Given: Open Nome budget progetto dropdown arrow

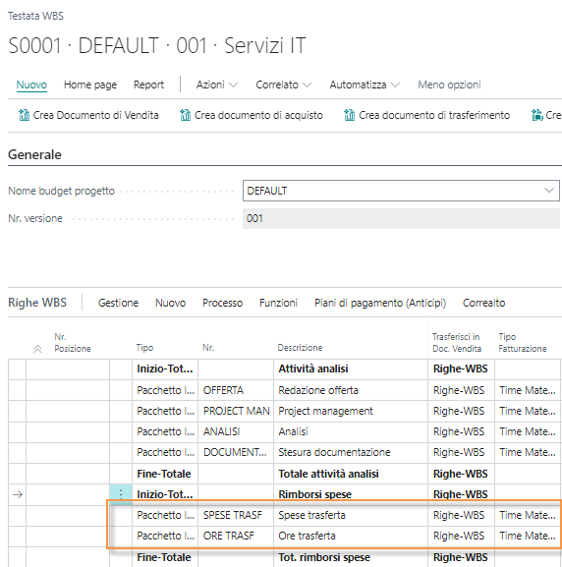Looking at the screenshot, I should 549,191.
